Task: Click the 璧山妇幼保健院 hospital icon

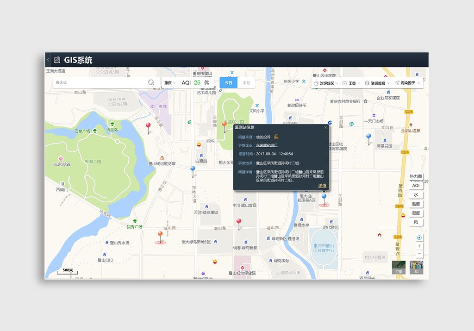Action: [242, 268]
